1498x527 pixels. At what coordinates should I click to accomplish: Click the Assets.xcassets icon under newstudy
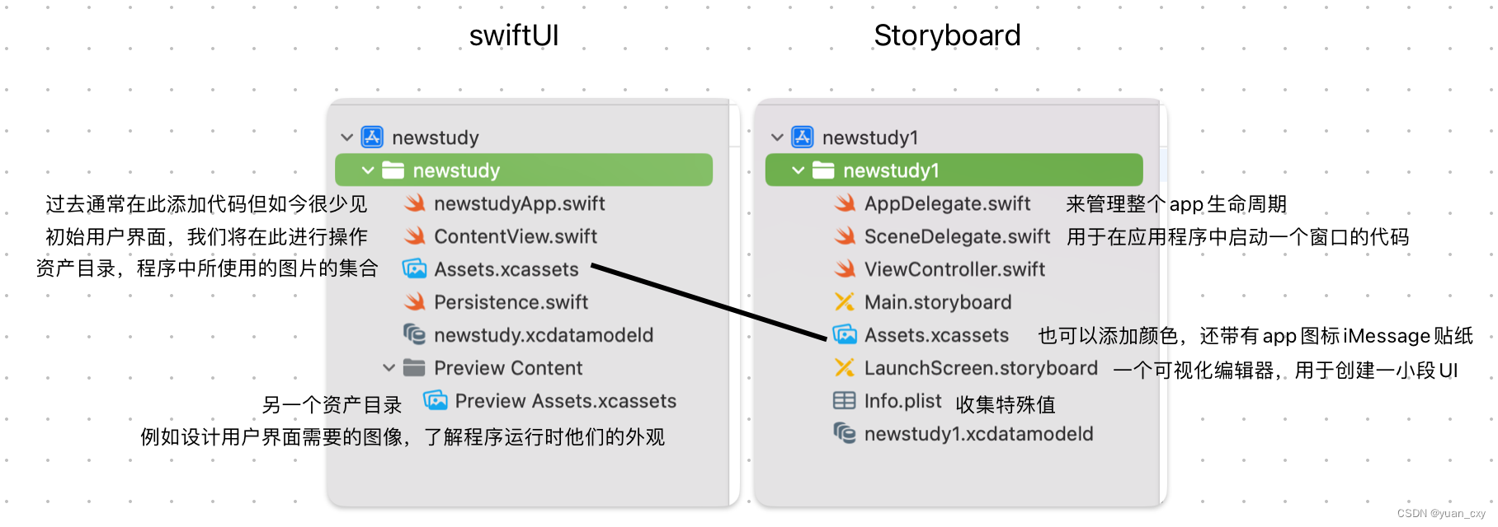click(x=415, y=269)
